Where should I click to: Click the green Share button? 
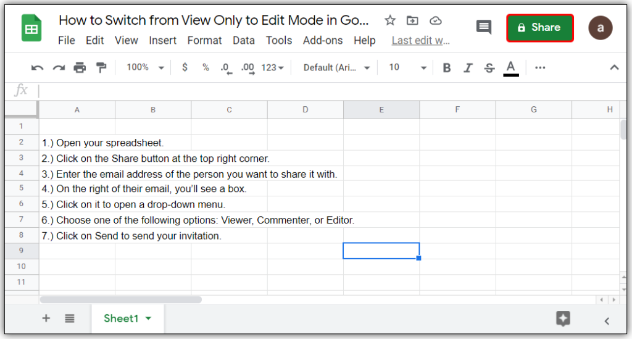pyautogui.click(x=540, y=28)
